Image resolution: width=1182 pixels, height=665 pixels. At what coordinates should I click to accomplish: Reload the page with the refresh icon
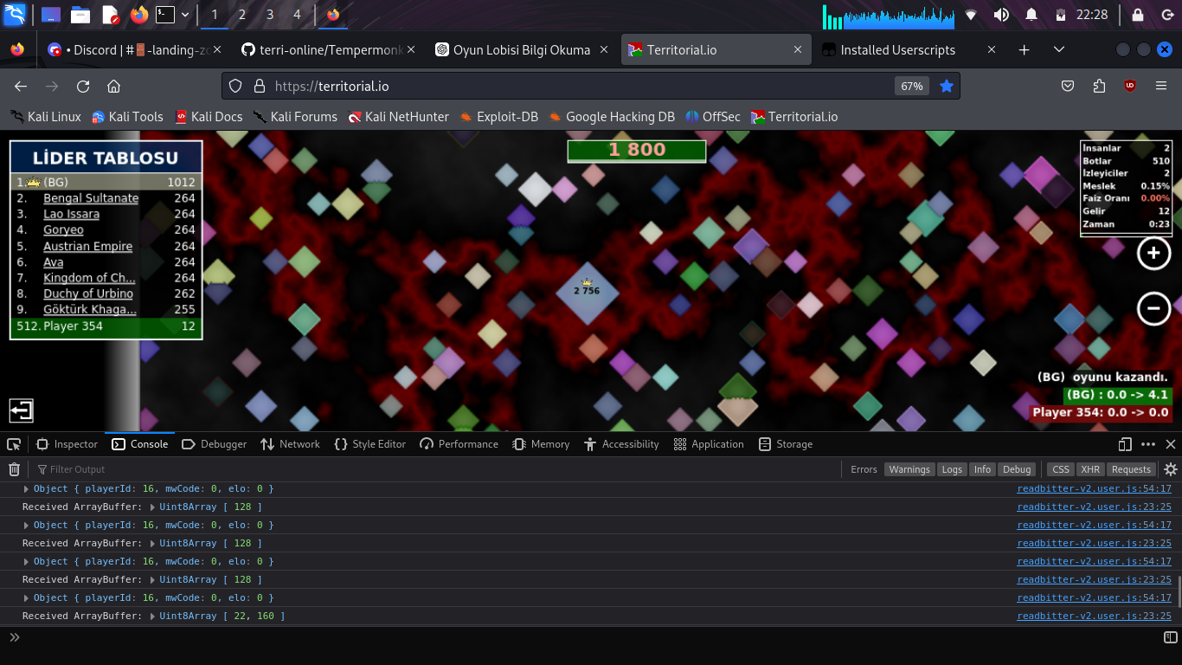[x=83, y=87]
